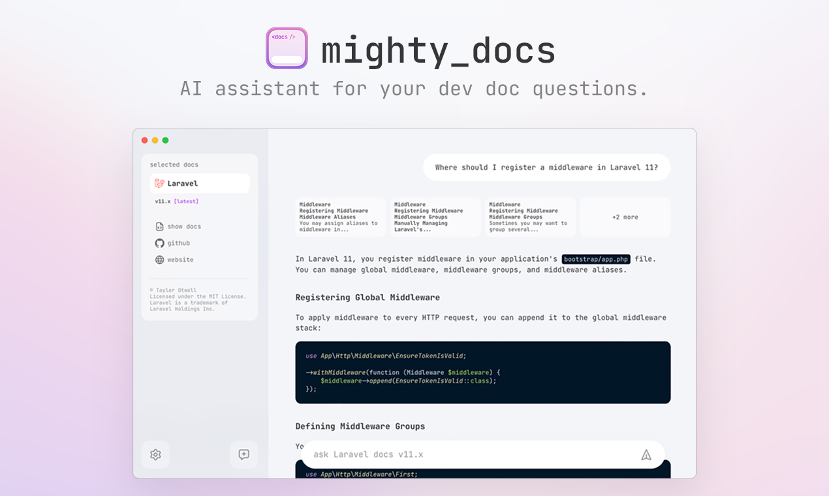Open settings gear button
This screenshot has width=829, height=496.
coord(155,454)
